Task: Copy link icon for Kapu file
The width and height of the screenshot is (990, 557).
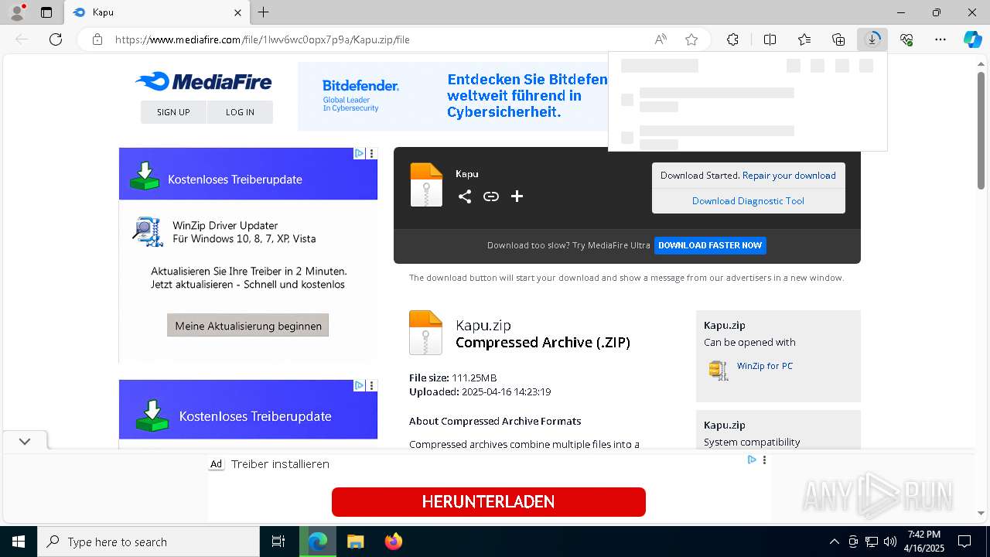Action: (x=491, y=196)
